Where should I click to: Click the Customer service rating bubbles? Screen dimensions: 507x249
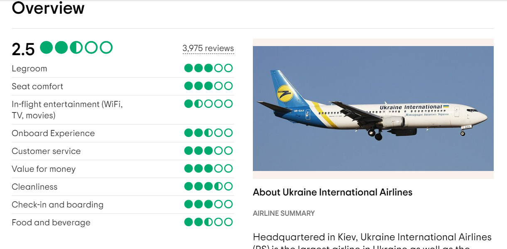(x=208, y=151)
